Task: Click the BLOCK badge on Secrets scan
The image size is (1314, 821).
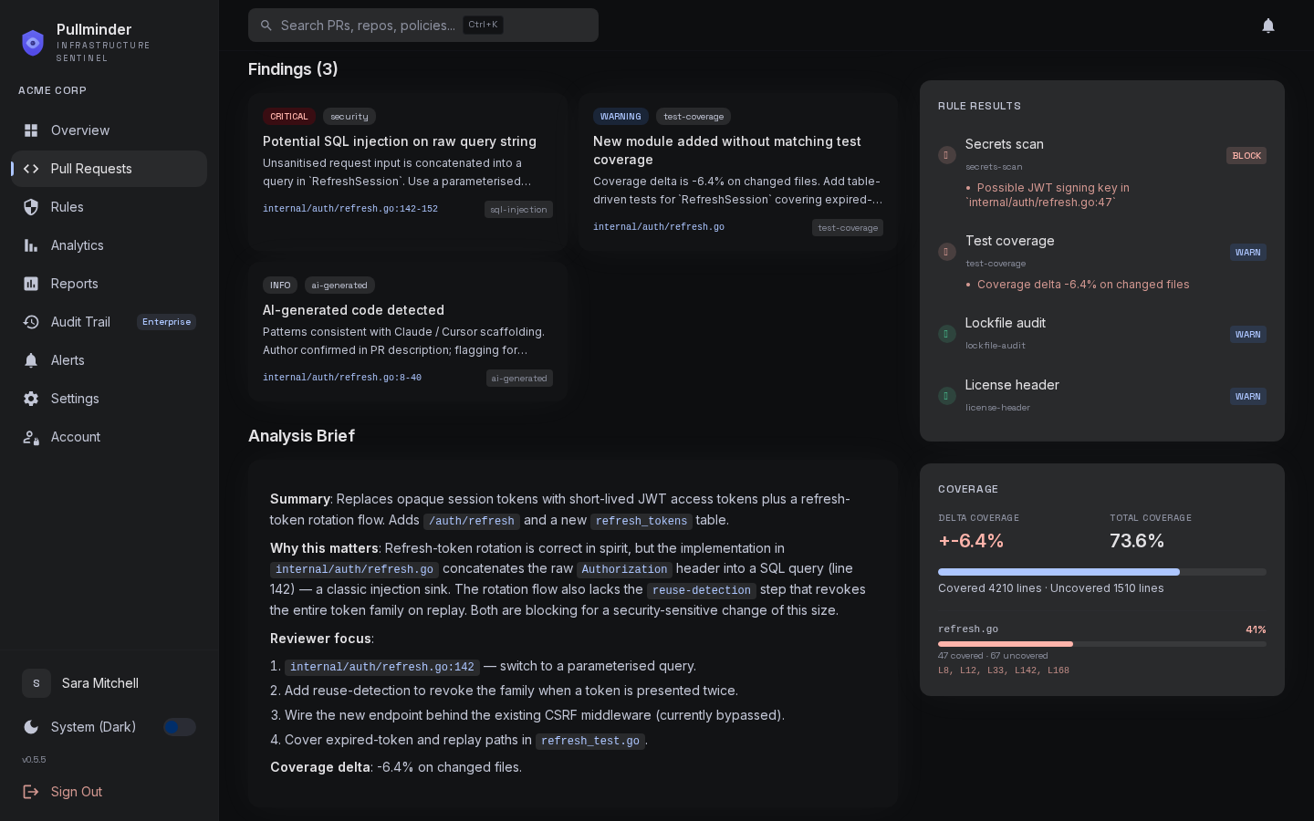Action: pos(1246,156)
